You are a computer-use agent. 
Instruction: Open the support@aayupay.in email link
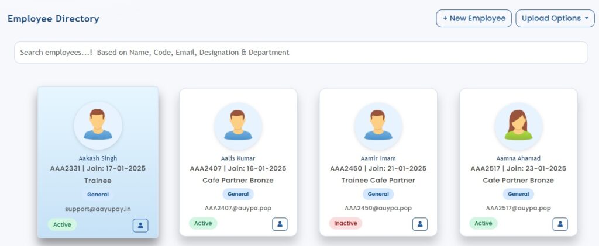pyautogui.click(x=98, y=209)
